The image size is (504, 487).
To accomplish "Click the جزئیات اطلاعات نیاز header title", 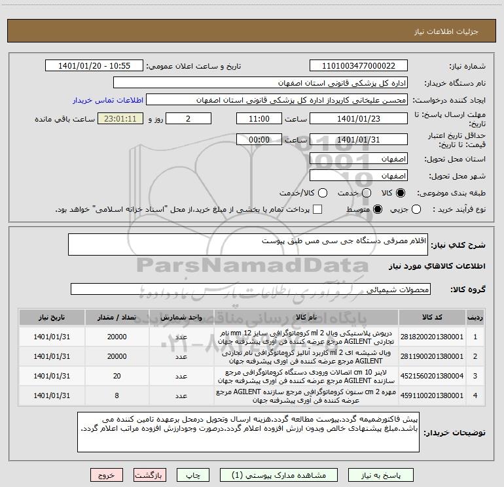I will pos(446,31).
